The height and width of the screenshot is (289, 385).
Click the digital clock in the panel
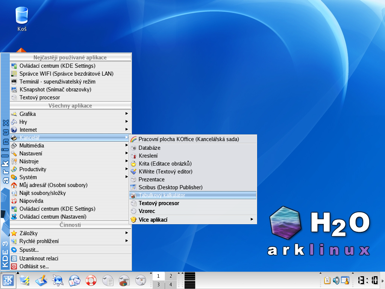tap(368, 280)
